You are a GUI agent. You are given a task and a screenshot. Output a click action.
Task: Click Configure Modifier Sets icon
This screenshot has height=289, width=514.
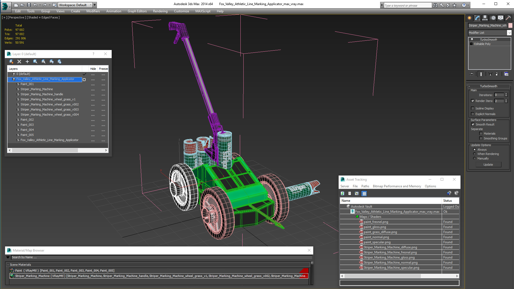coord(507,74)
